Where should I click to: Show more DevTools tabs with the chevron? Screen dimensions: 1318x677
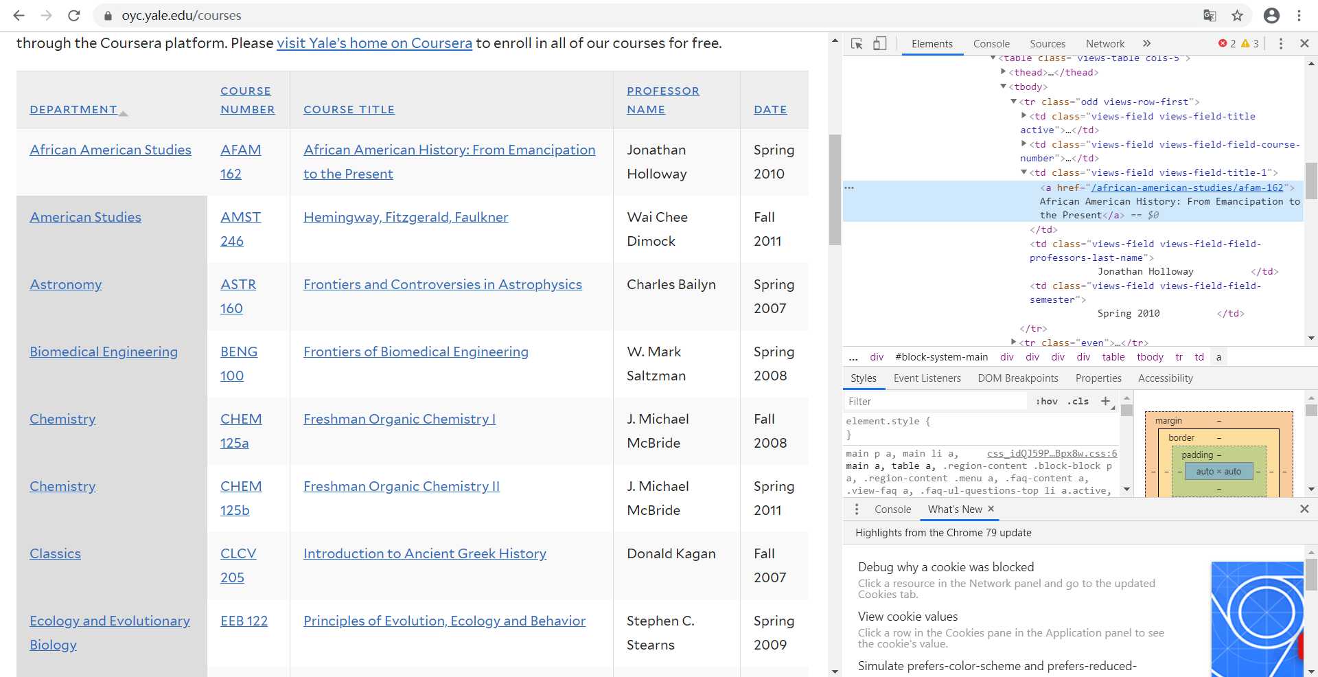coord(1146,43)
